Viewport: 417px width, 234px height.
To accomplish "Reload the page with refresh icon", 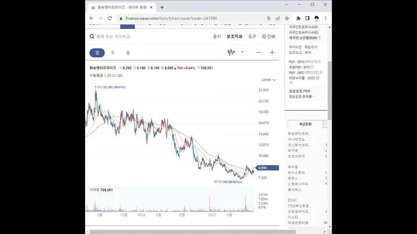I will pos(109,19).
